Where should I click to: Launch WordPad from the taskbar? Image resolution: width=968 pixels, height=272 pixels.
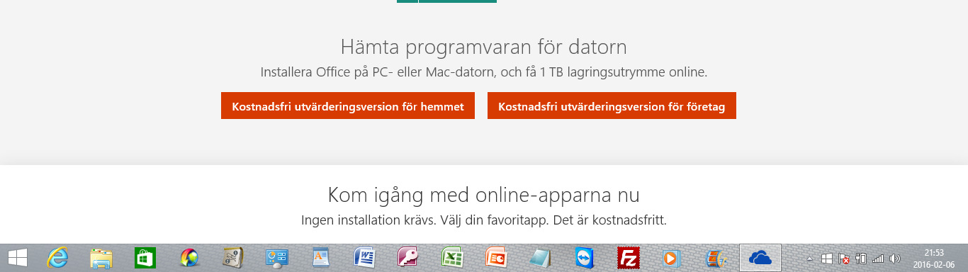321,258
